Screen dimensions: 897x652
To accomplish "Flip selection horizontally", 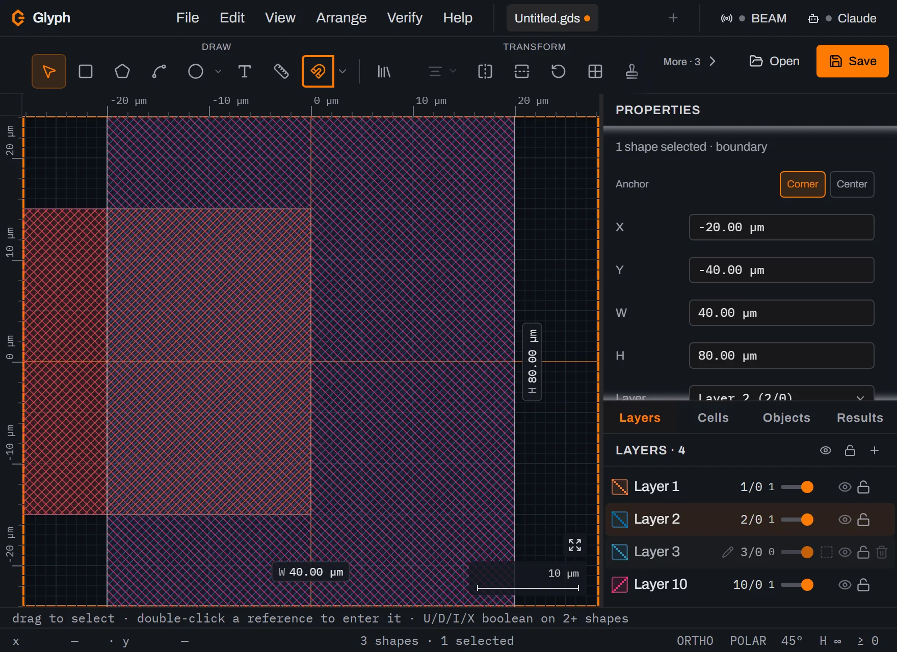I will [x=485, y=71].
